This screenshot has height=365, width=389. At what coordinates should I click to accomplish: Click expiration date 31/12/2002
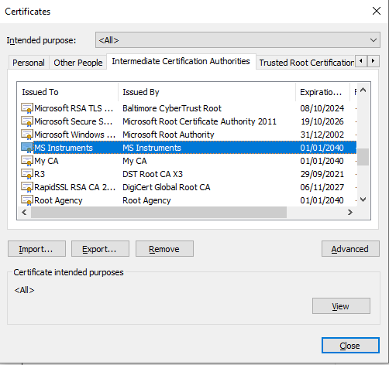coord(322,135)
